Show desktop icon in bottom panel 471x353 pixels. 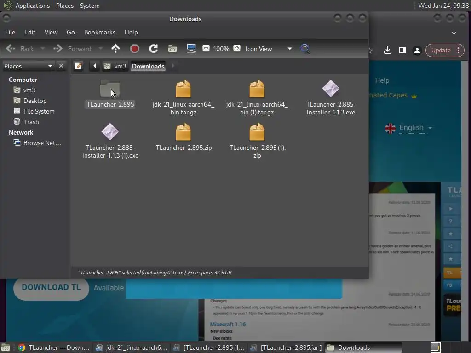pyautogui.click(x=6, y=347)
